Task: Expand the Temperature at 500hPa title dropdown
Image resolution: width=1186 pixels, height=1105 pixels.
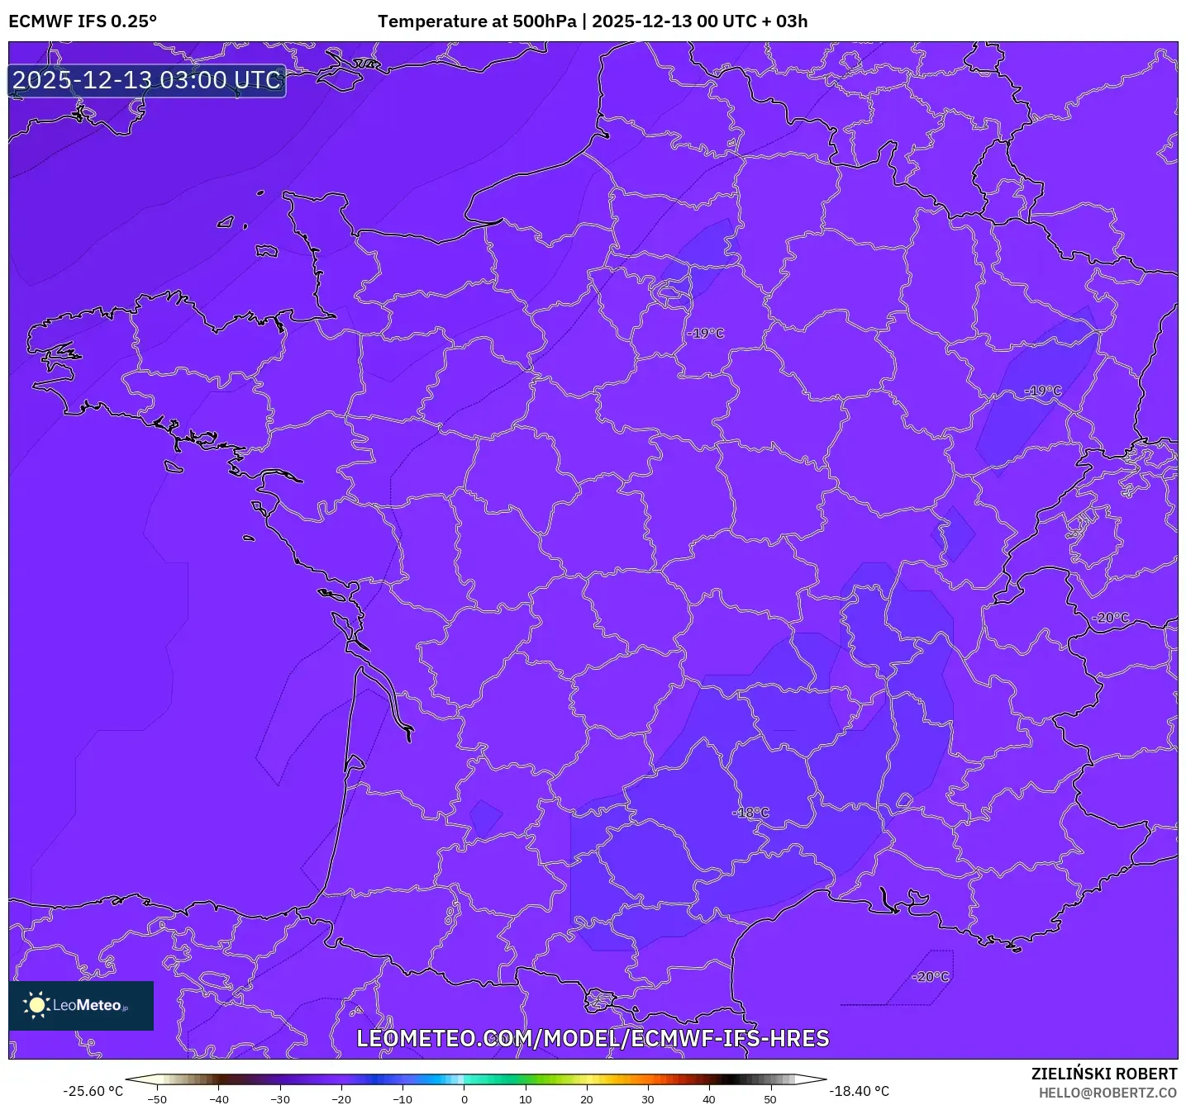Action: click(x=478, y=21)
